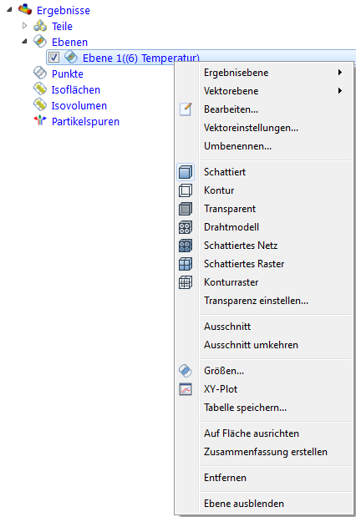Select Punkte tree label
Image resolution: width=356 pixels, height=517 pixels.
click(68, 73)
